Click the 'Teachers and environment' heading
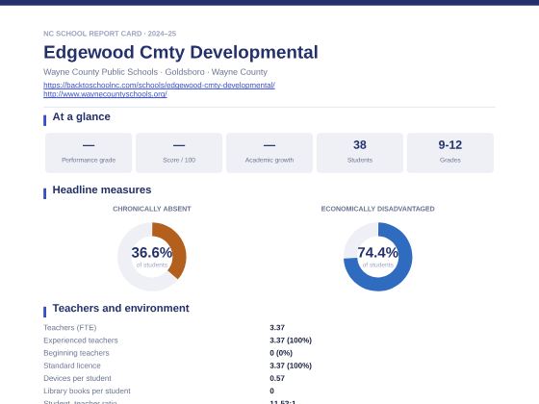 click(x=120, y=308)
